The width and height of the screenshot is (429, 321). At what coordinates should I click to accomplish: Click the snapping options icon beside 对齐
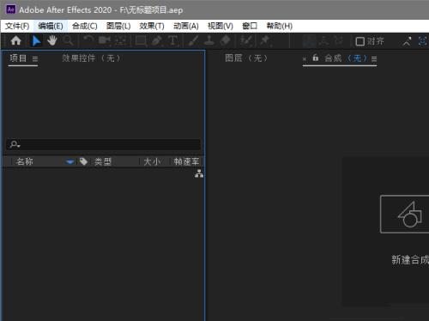coord(407,41)
